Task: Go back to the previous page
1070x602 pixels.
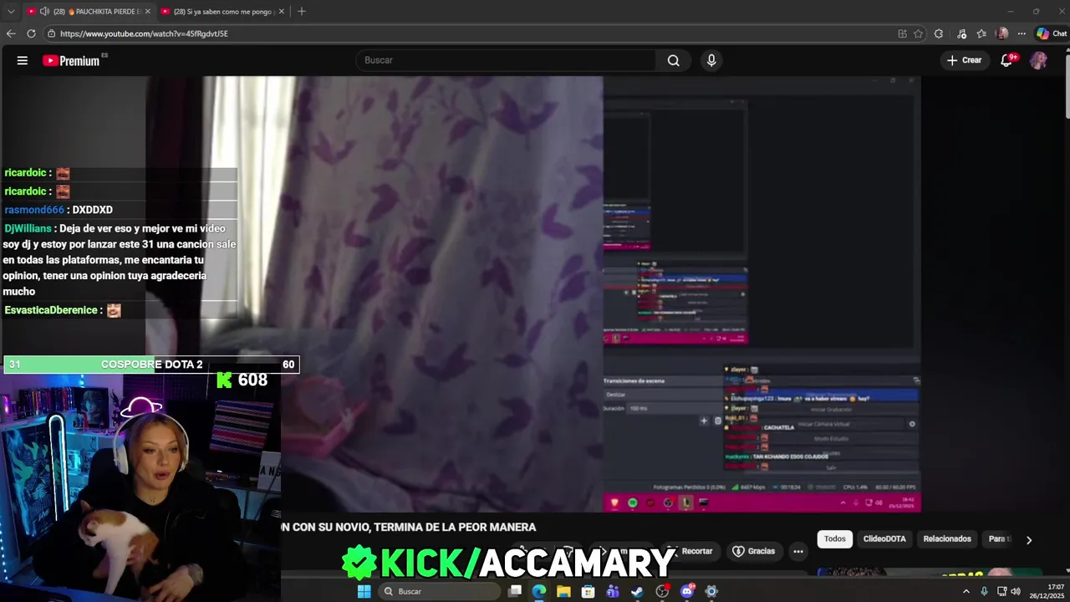Action: [11, 33]
